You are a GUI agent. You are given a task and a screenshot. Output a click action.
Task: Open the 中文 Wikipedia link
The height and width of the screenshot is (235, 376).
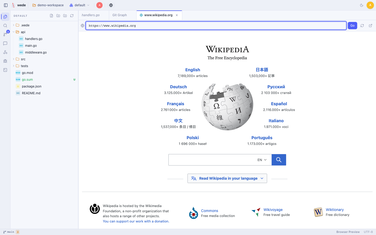178,121
